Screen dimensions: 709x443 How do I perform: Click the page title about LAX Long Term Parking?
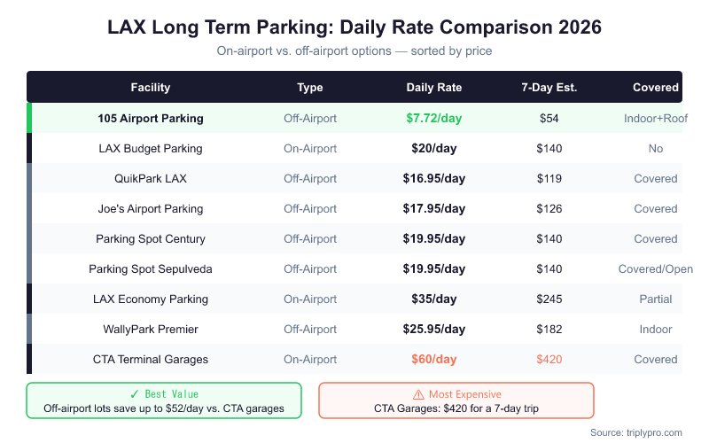(354, 27)
